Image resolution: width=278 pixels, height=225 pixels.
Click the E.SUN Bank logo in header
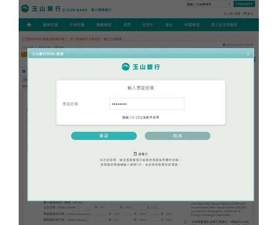[x=54, y=9]
